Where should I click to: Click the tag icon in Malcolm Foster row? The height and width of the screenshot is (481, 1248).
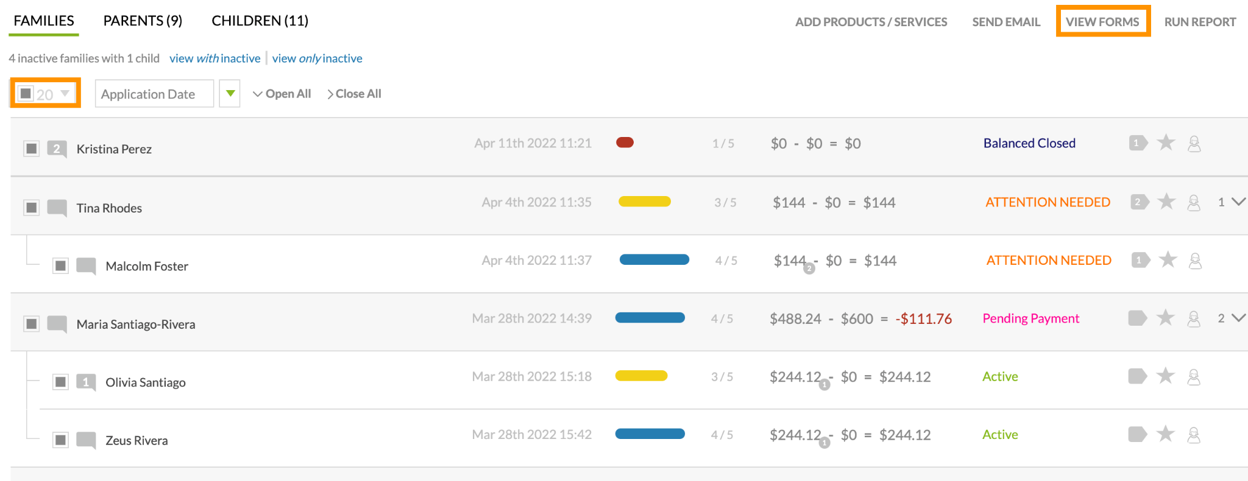[1140, 260]
